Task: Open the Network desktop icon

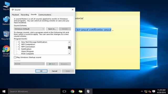Action: point(6,21)
